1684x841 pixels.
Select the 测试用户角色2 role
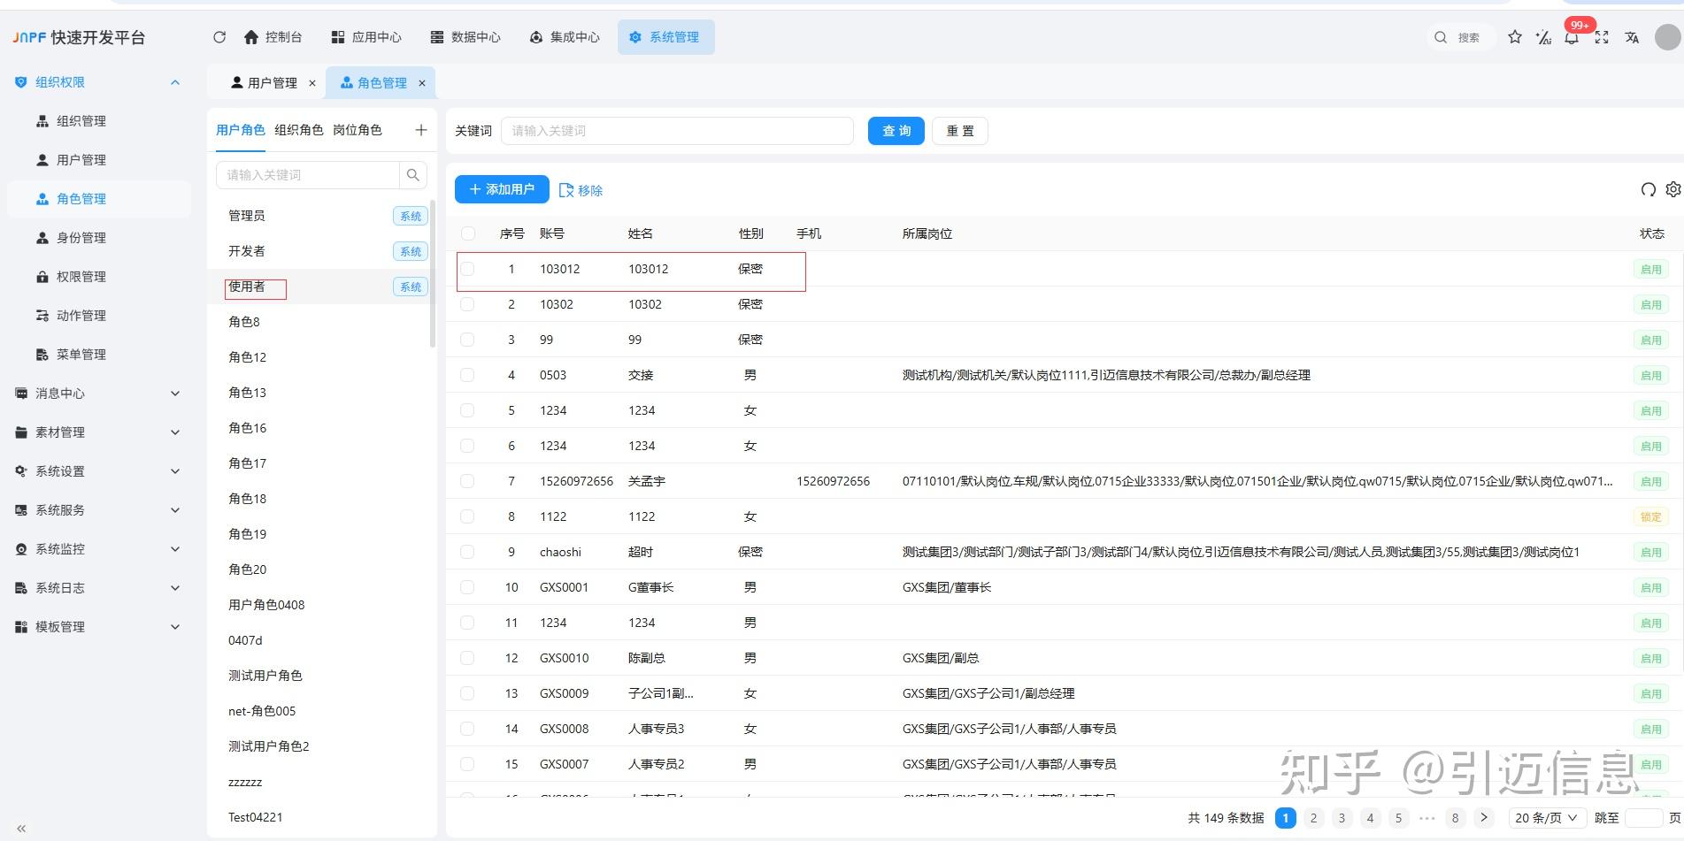(x=322, y=746)
